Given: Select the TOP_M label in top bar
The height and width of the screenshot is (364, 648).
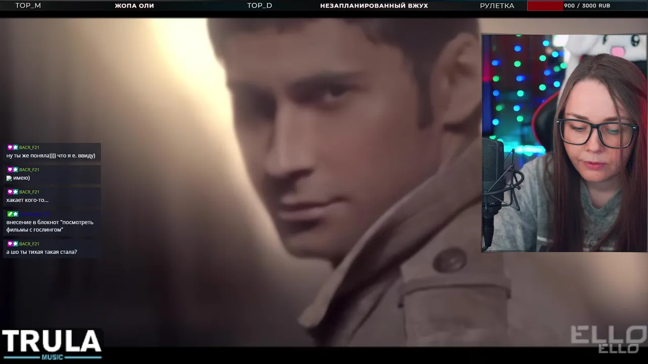Looking at the screenshot, I should (28, 6).
